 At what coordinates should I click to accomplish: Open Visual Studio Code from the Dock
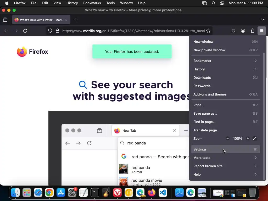[163, 193]
